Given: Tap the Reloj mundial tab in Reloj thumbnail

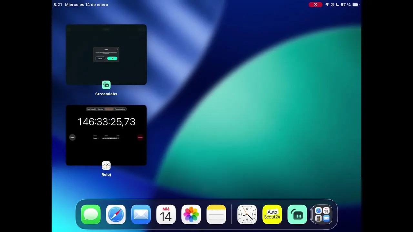Looking at the screenshot, I should pyautogui.click(x=91, y=109).
